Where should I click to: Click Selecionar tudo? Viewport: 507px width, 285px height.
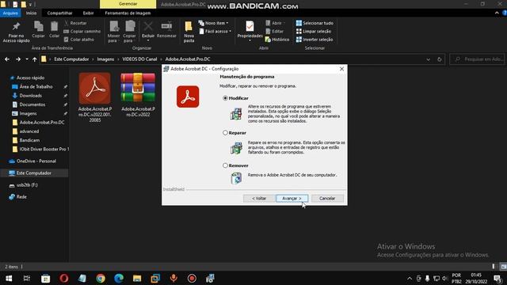[314, 23]
